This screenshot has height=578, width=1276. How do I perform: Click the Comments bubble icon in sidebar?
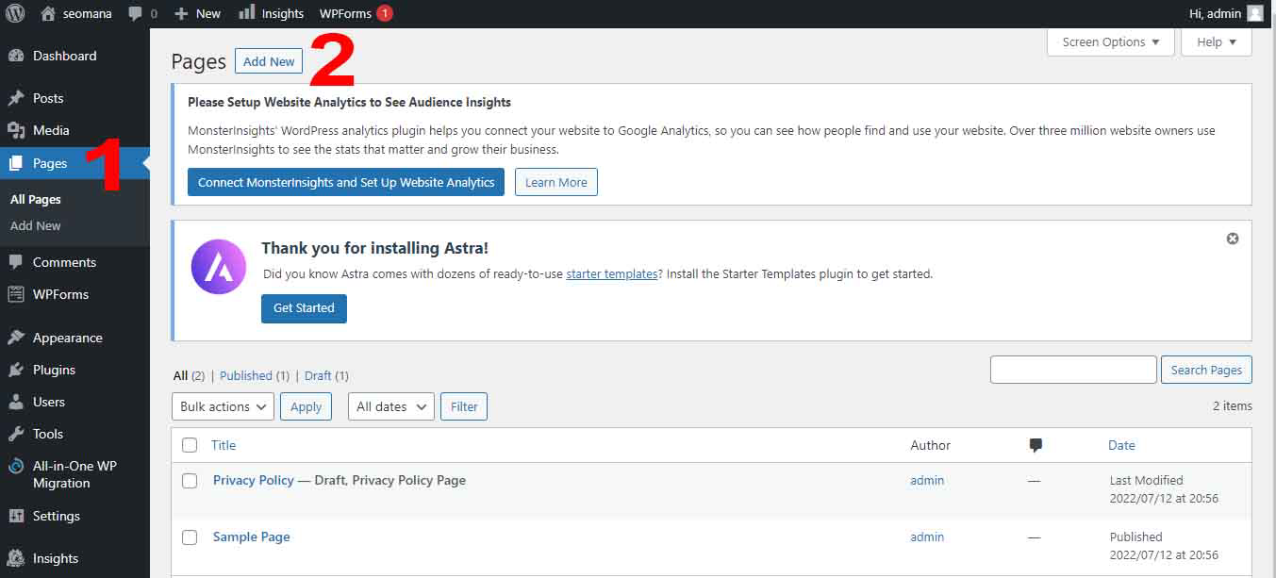[x=16, y=262]
